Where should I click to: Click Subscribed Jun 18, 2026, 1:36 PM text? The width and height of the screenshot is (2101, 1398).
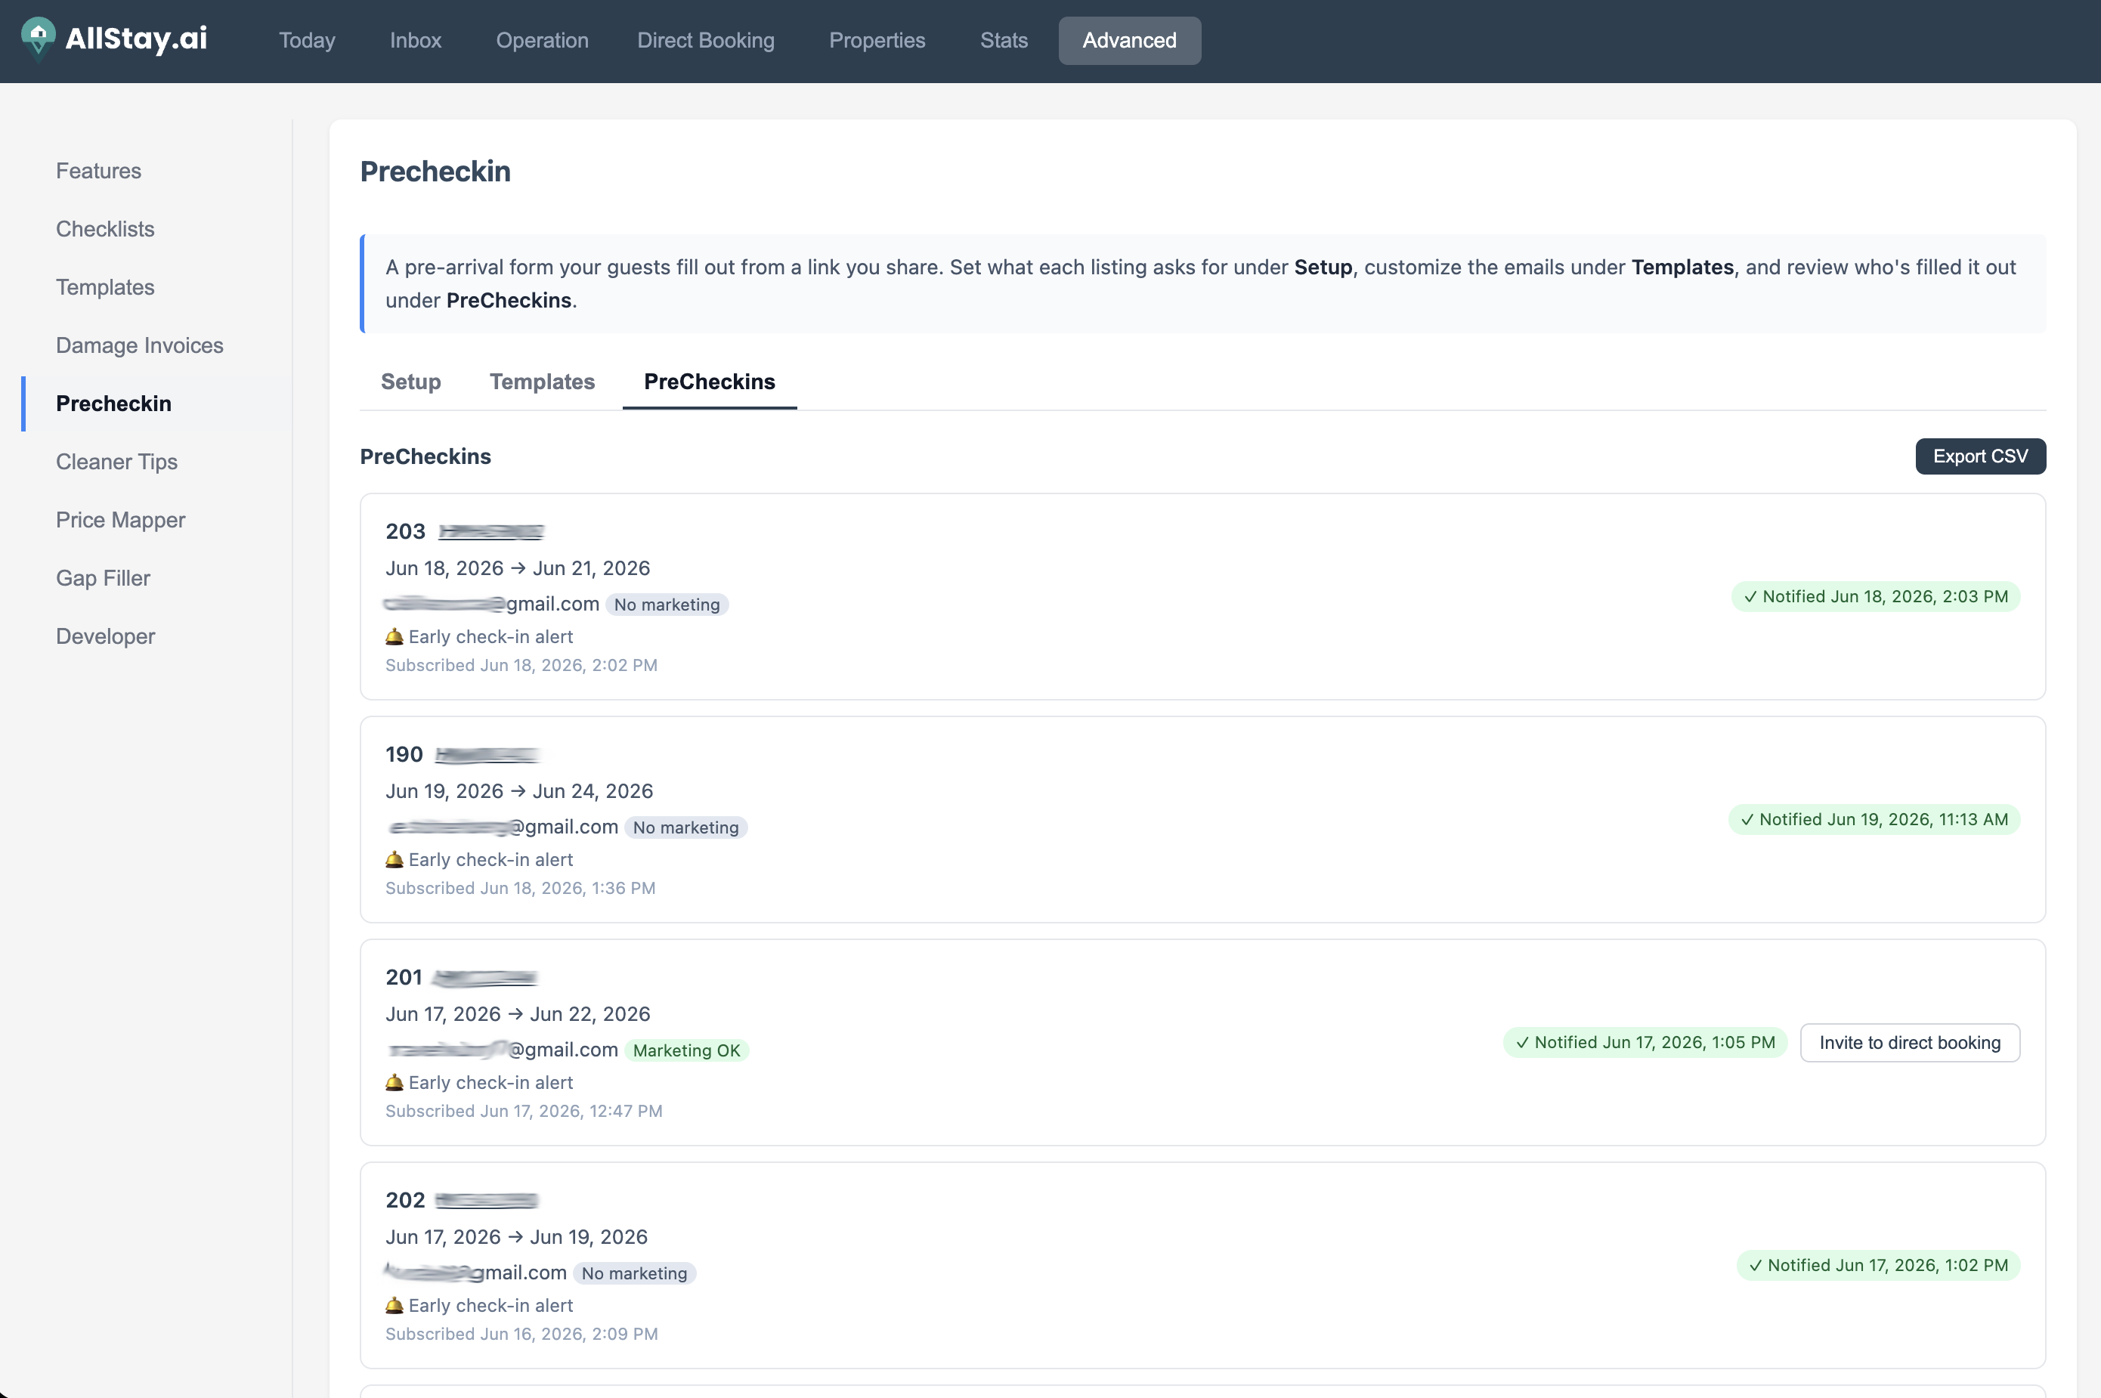coord(520,888)
